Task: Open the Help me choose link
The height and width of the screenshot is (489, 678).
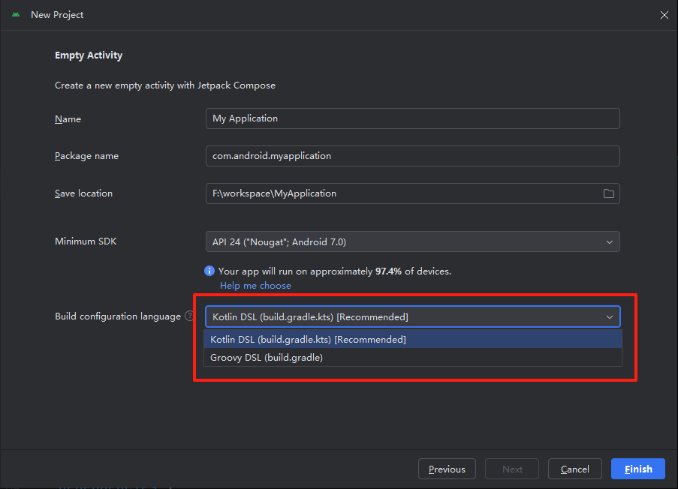Action: coord(255,286)
